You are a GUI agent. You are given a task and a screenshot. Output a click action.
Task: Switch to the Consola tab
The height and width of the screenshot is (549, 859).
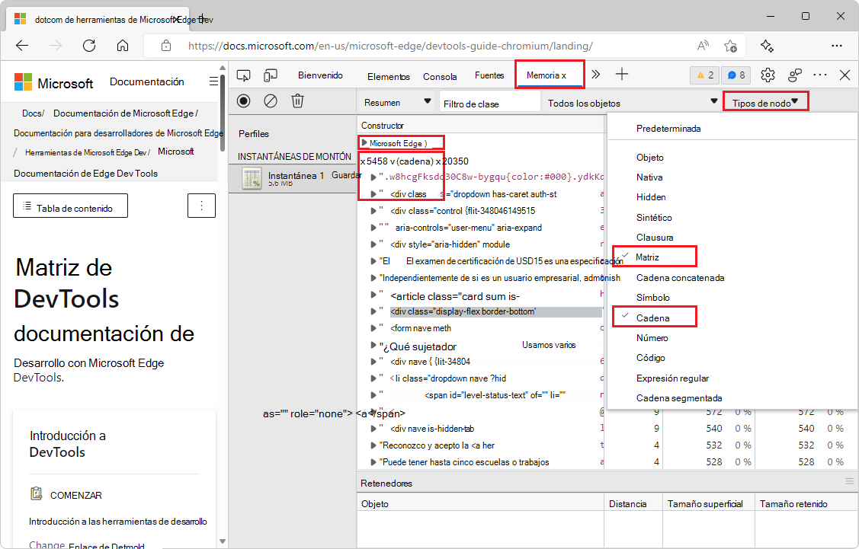440,77
